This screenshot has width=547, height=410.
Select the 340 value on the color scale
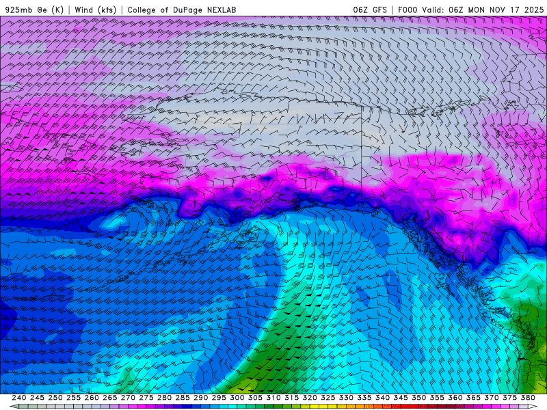tap(382, 398)
